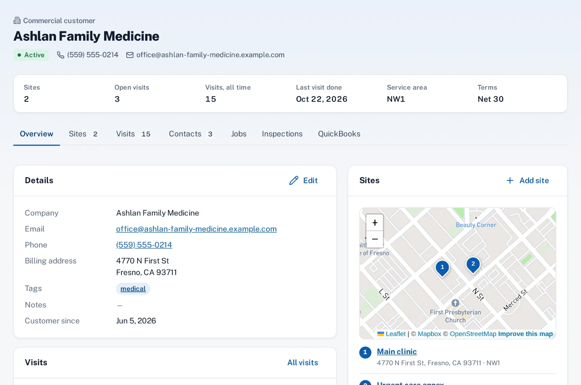Click the envelope email icon in the header
The image size is (581, 385).
click(x=130, y=55)
